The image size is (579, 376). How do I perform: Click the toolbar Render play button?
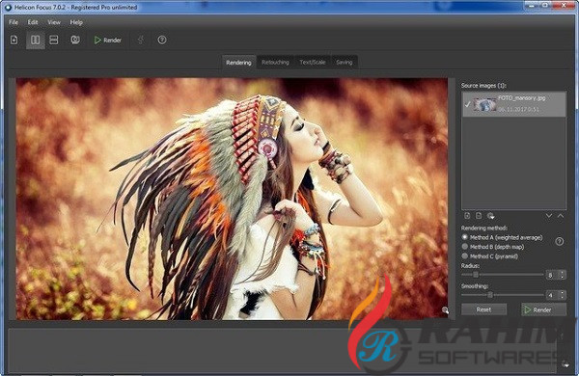coord(107,40)
